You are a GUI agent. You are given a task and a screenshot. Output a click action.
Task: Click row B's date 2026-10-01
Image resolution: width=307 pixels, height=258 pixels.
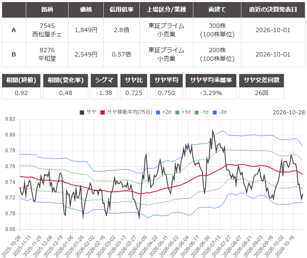pos(273,54)
